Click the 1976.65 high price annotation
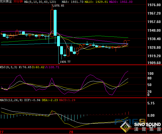 [x=59, y=6]
